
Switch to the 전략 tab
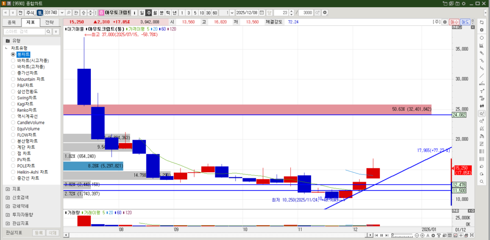pyautogui.click(x=49, y=22)
